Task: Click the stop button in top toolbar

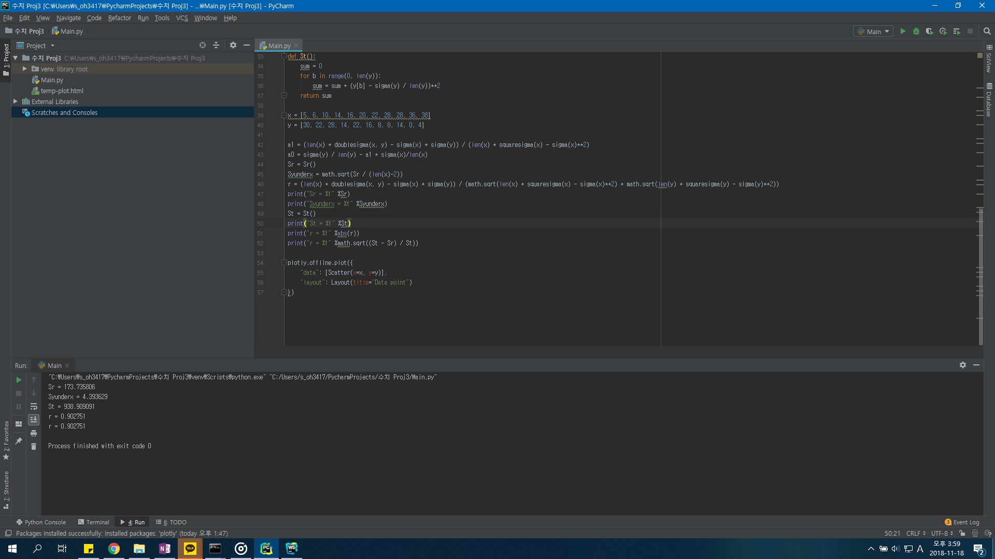Action: pyautogui.click(x=970, y=32)
